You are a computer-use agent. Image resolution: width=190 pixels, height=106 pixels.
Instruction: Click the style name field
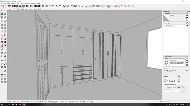click(178, 60)
